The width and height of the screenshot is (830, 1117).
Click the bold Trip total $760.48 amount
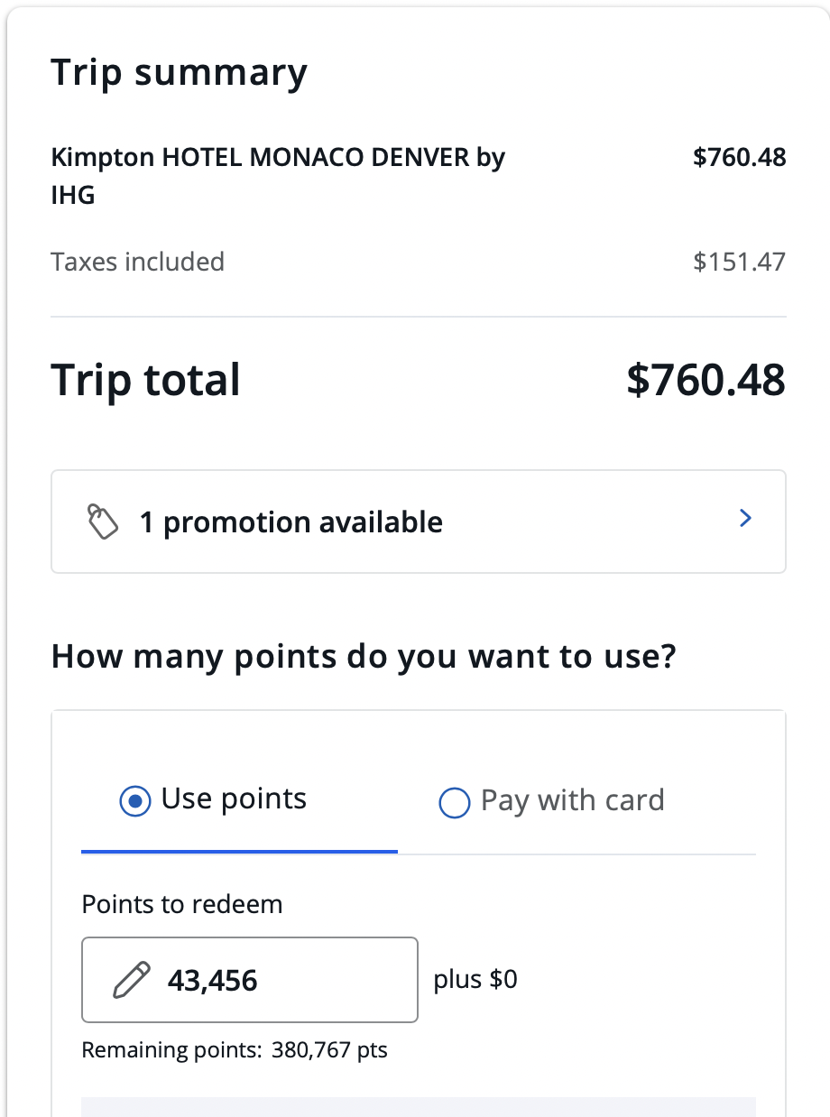coord(705,380)
